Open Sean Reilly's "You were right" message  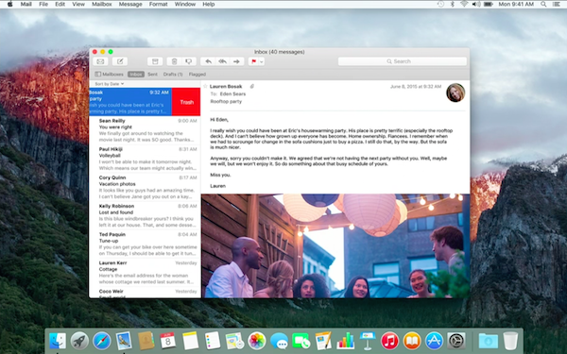(x=145, y=130)
